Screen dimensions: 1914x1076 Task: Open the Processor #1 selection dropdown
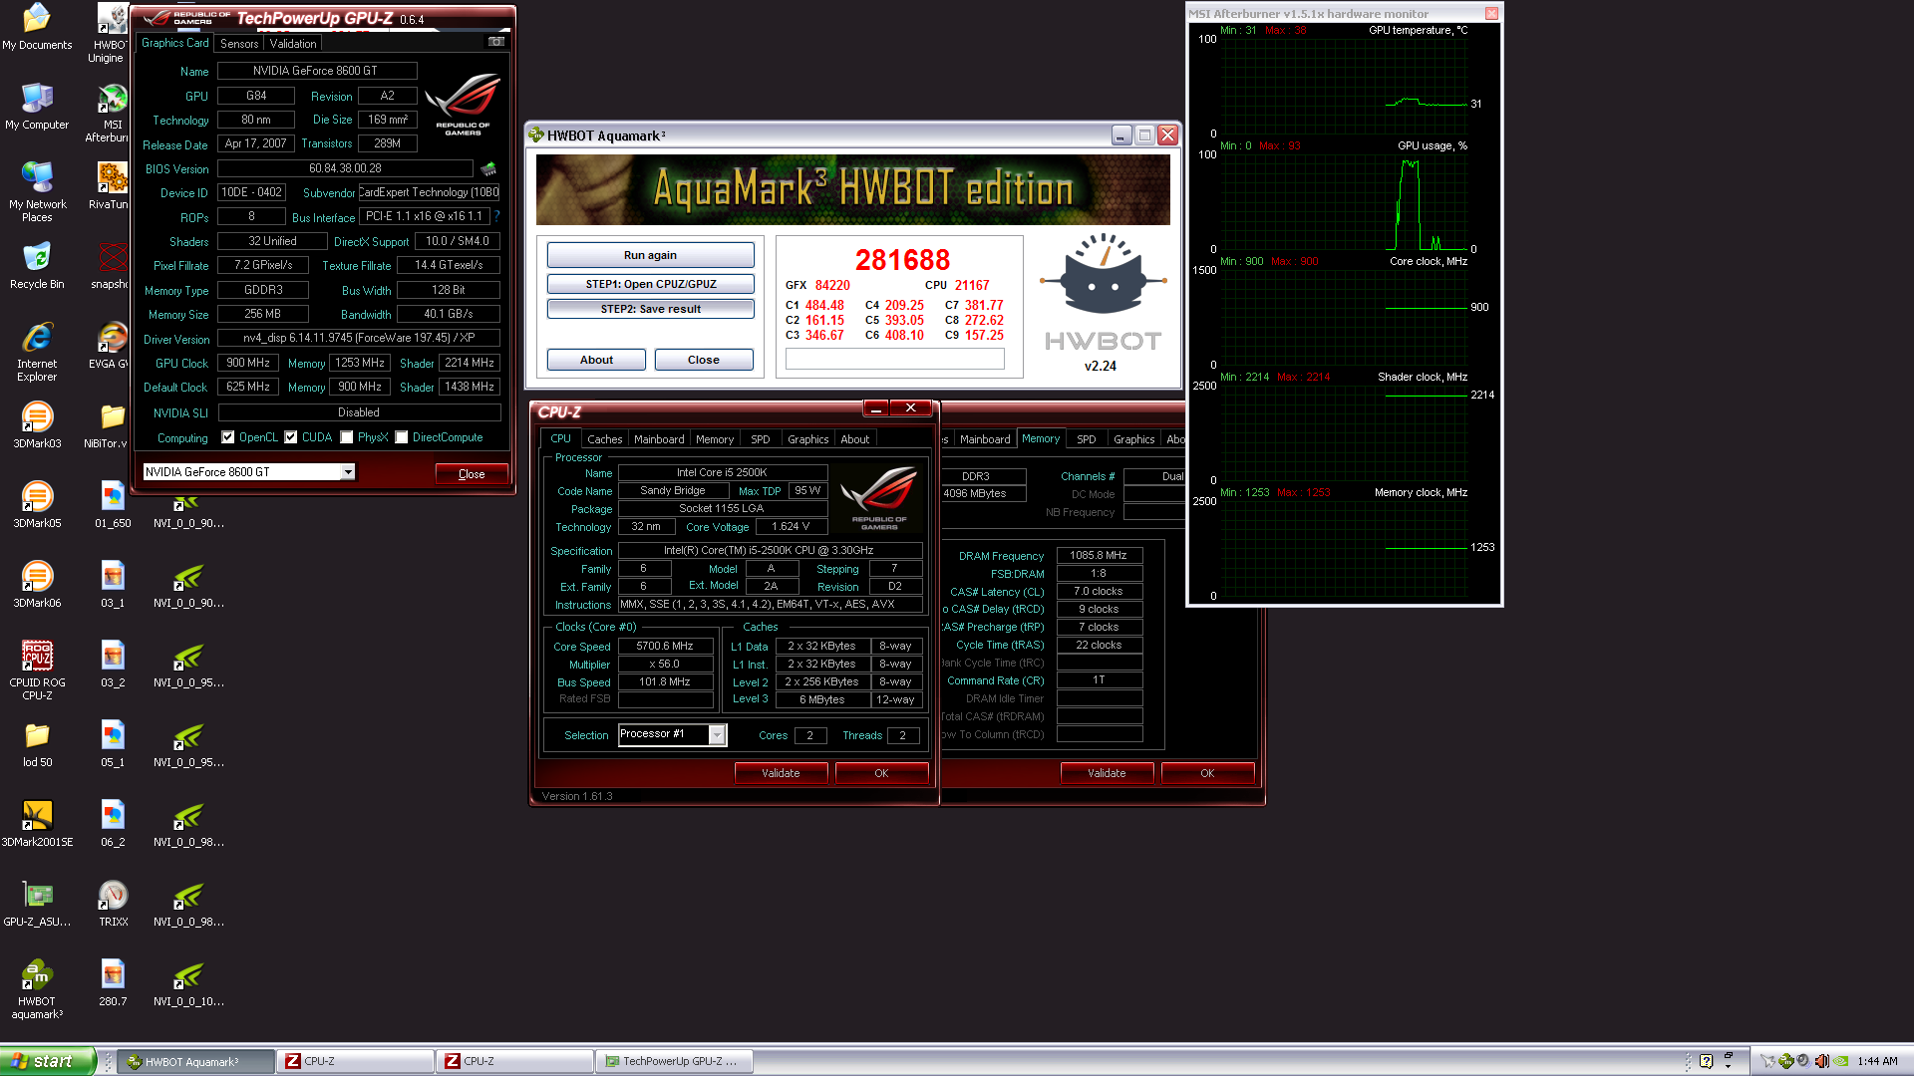(x=717, y=734)
